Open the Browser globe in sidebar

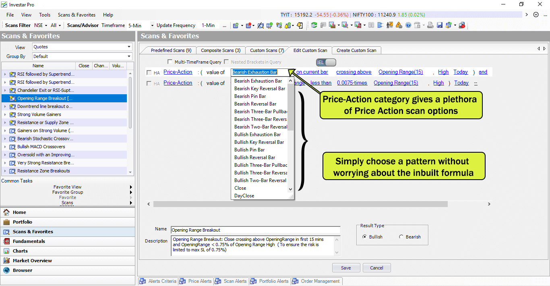22,270
